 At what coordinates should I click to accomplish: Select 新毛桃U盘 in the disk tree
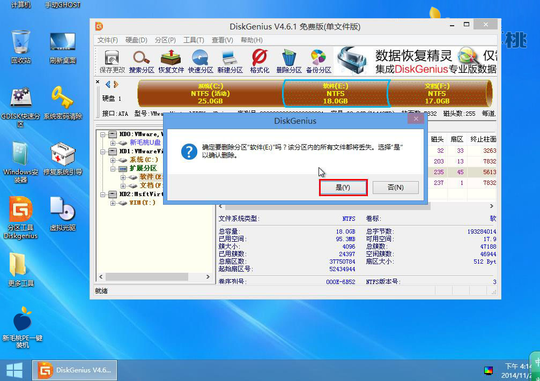pyautogui.click(x=145, y=143)
